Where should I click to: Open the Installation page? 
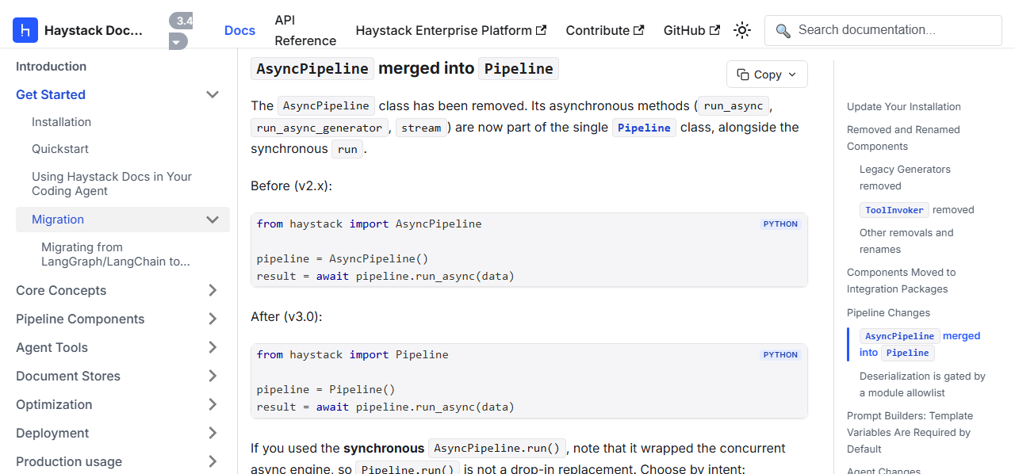click(x=61, y=122)
